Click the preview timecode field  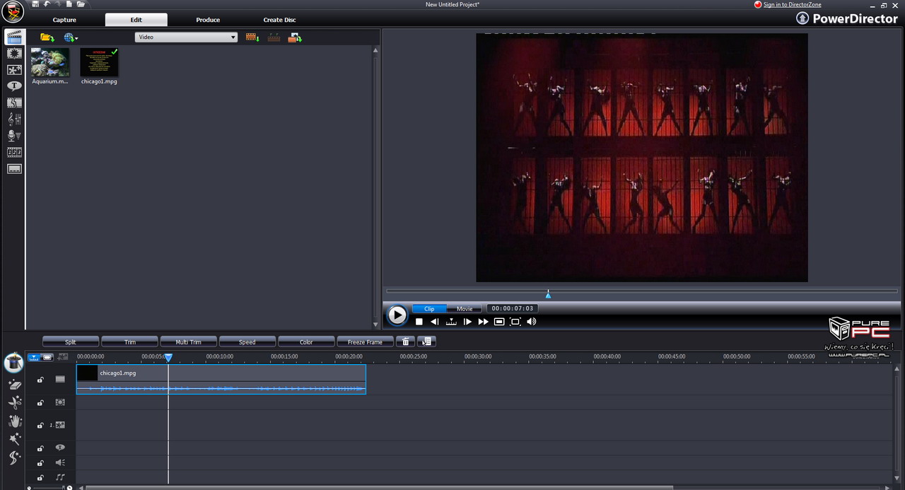tap(513, 308)
